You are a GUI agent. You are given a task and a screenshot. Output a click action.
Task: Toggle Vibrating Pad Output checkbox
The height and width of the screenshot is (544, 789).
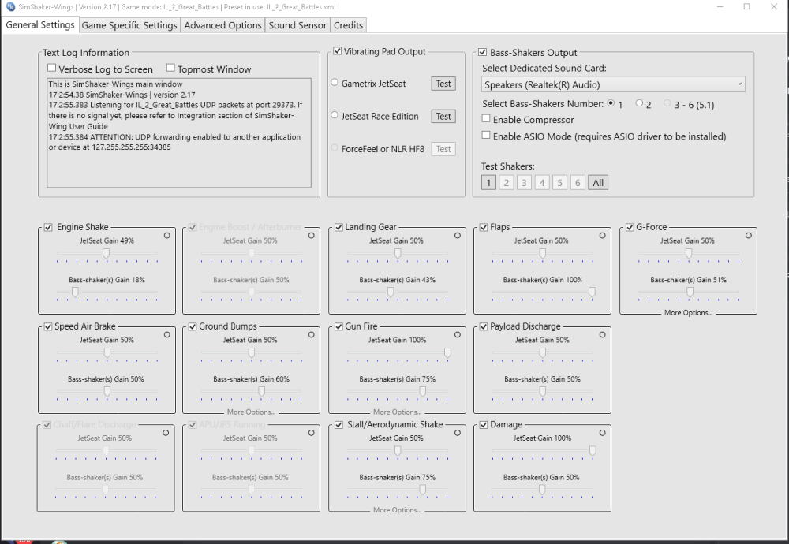click(338, 51)
